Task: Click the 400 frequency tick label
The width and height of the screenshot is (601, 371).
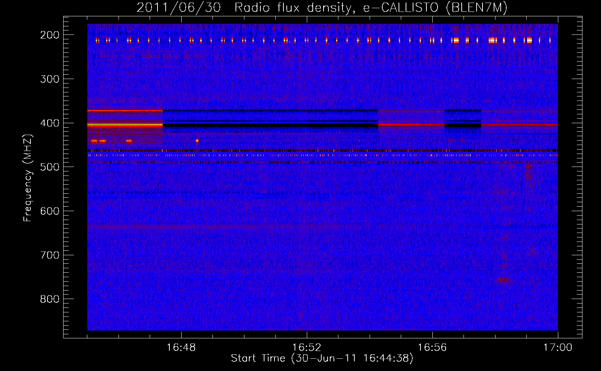Action: click(x=50, y=123)
